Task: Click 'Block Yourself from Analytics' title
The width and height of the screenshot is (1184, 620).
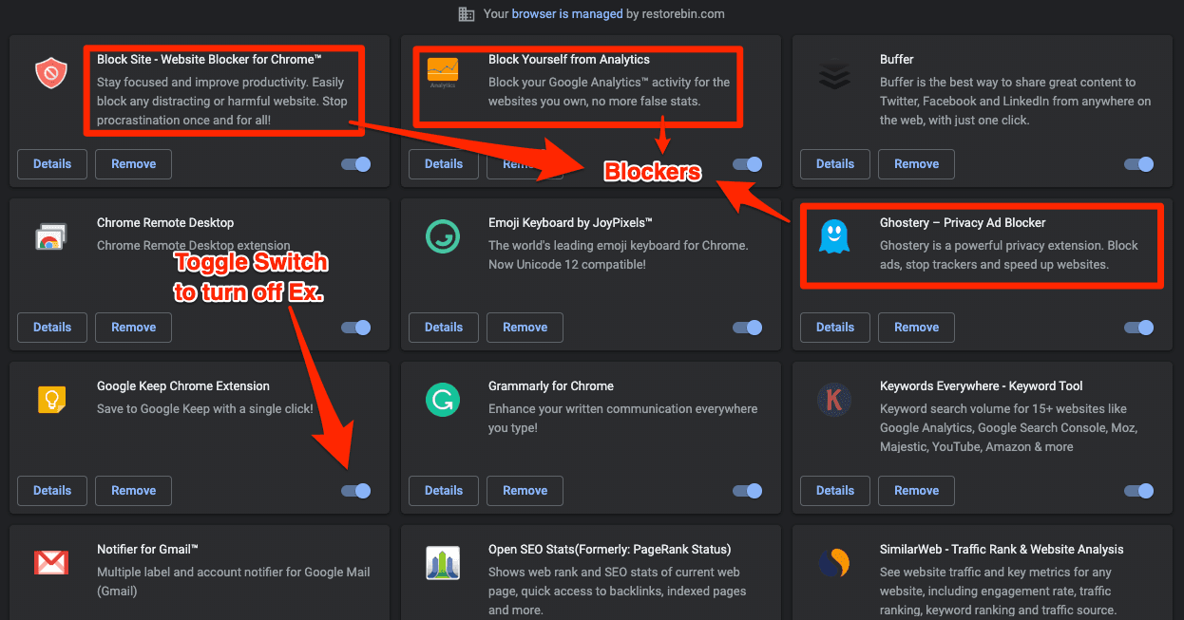Action: 569,60
